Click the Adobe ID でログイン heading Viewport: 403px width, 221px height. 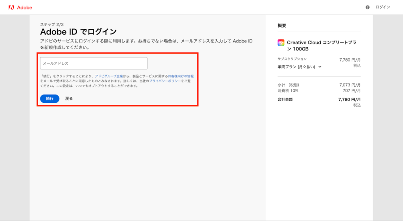pyautogui.click(x=78, y=32)
